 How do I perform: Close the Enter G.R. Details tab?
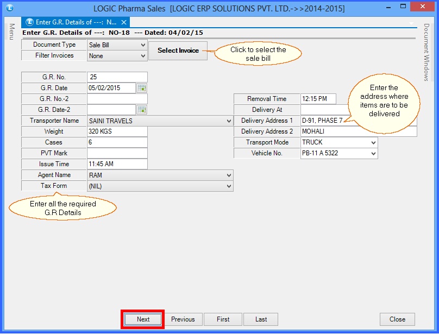(124, 22)
